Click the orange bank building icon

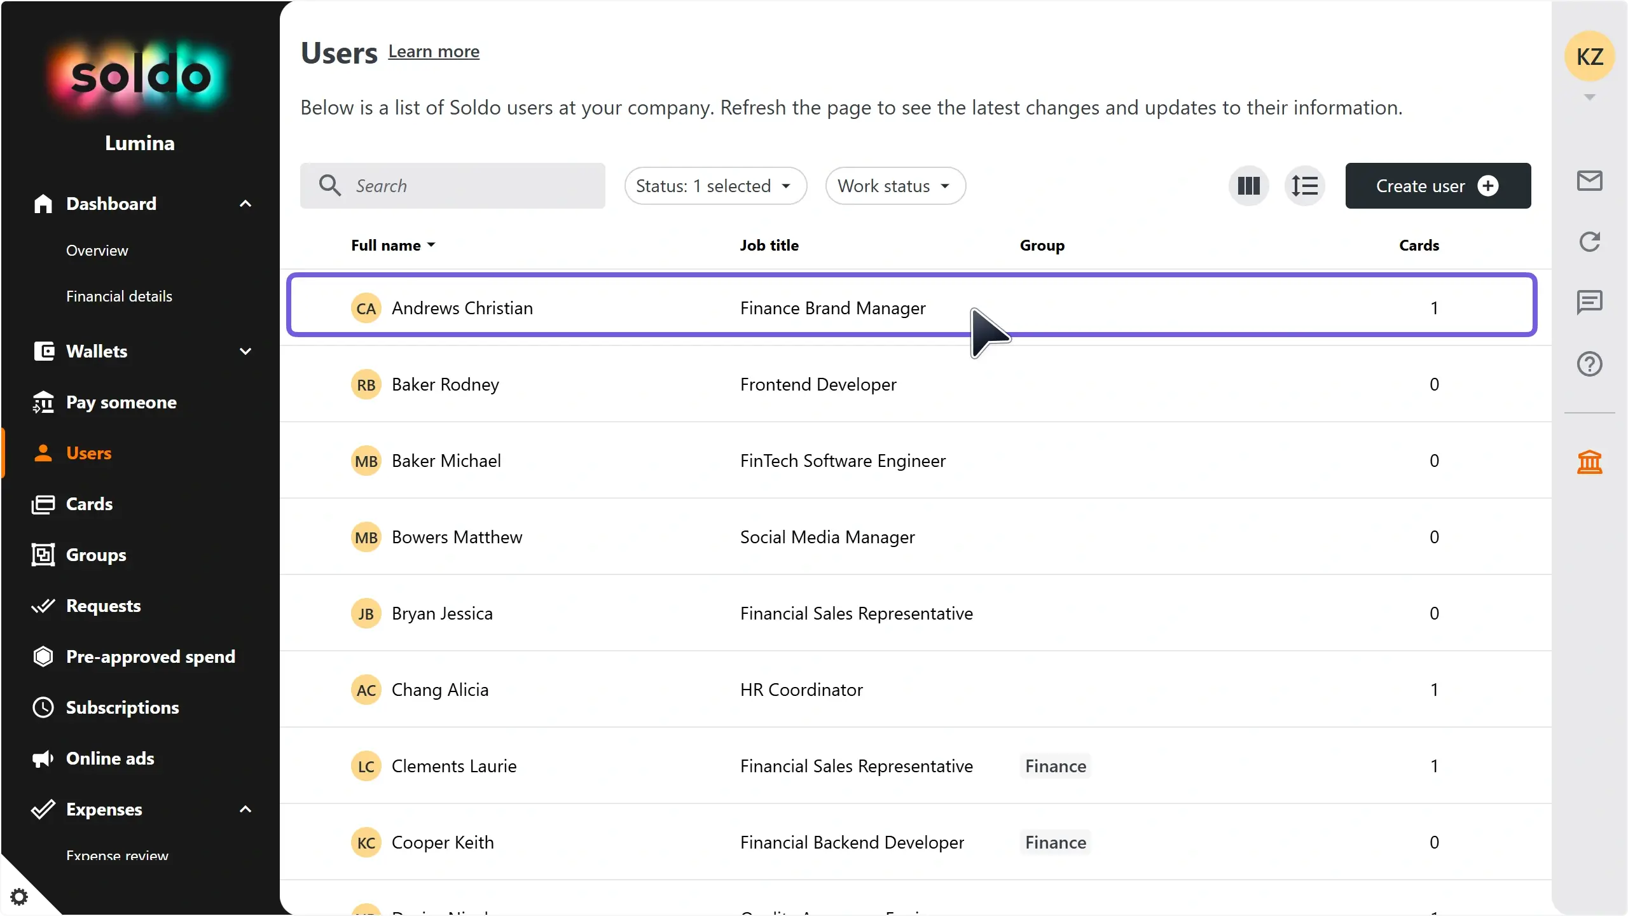[1589, 462]
